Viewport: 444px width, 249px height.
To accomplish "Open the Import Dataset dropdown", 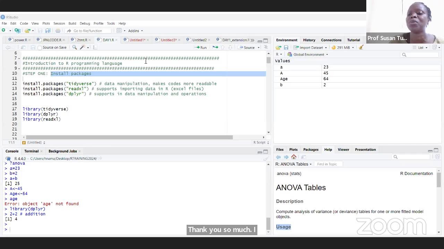I will (310, 47).
